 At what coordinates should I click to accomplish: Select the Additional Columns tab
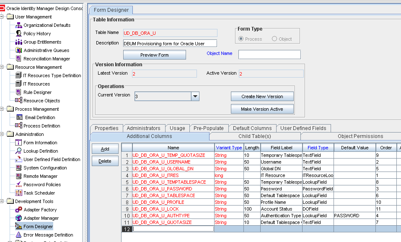tap(149, 136)
